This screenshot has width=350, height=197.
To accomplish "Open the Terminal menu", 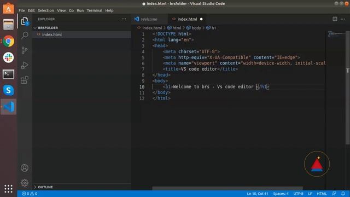I will 95,10.
